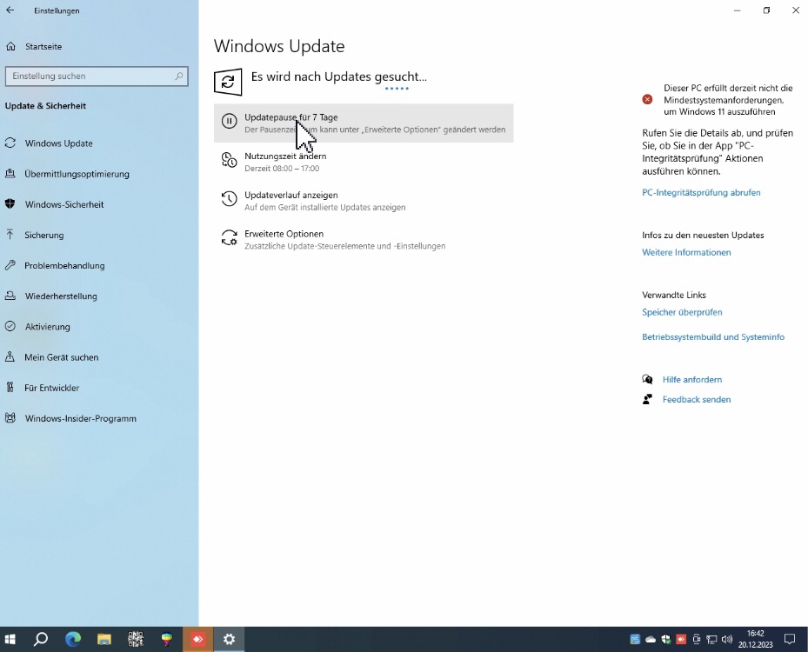Image resolution: width=808 pixels, height=652 pixels.
Task: Focus the 'Einstellung suchen' search field
Action: point(97,77)
